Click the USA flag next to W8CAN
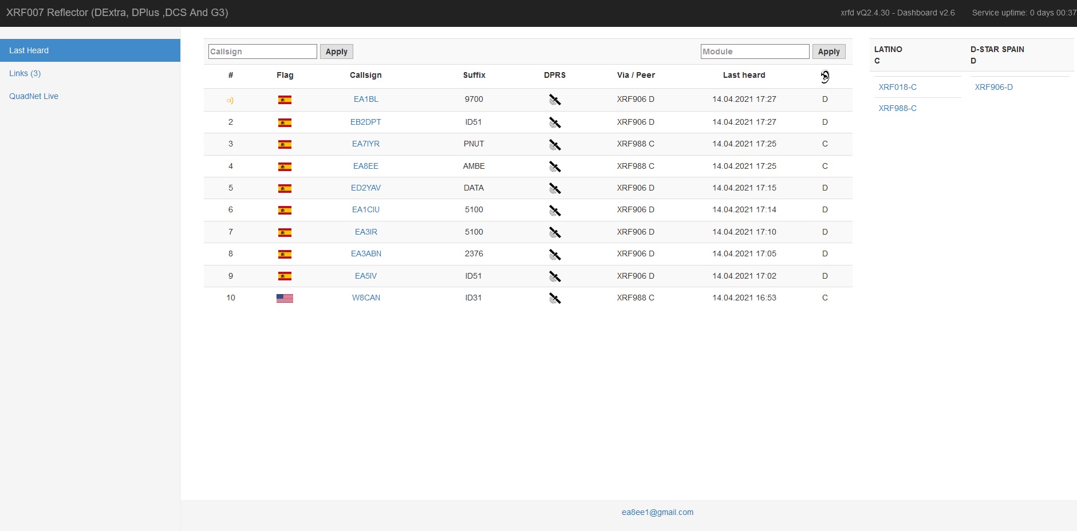This screenshot has height=531, width=1077. [x=285, y=298]
